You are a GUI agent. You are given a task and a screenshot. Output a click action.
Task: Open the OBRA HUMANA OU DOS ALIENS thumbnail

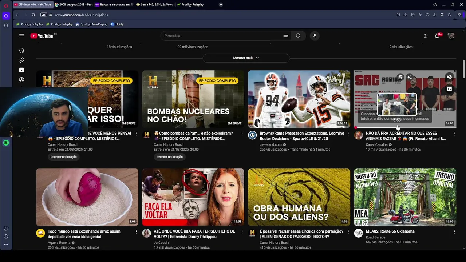299,197
